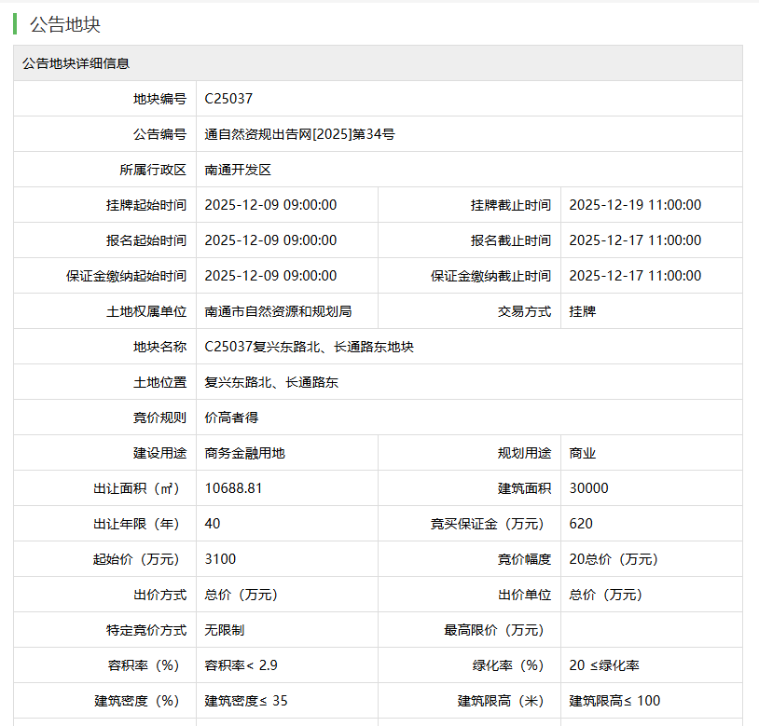This screenshot has width=759, height=726.
Task: Click the 保证金缴纳截止时间 value
Action: (x=636, y=275)
